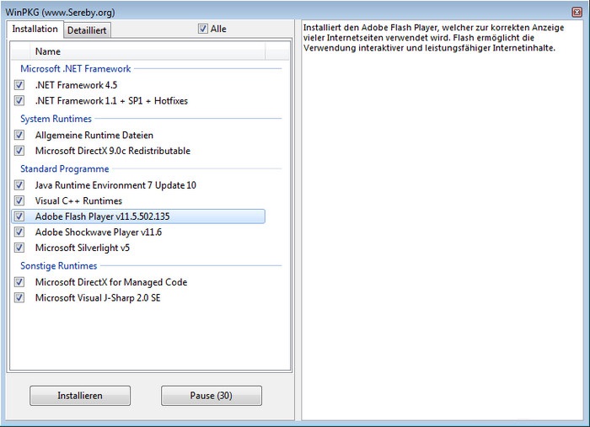Uncheck Microsoft Silverlight v5 checkbox
This screenshot has height=427, width=590.
pyautogui.click(x=19, y=248)
